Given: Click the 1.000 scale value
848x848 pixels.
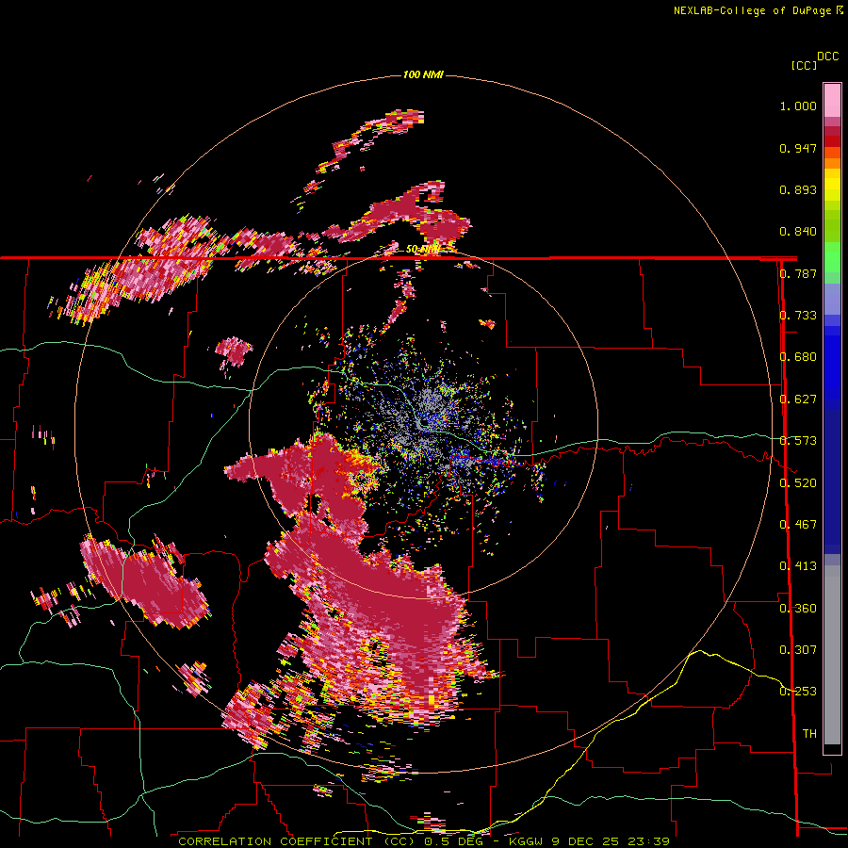Looking at the screenshot, I should (798, 106).
